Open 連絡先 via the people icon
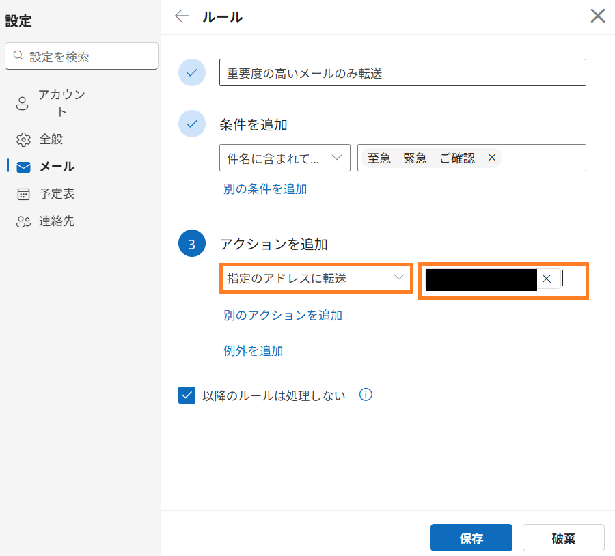 [21, 221]
